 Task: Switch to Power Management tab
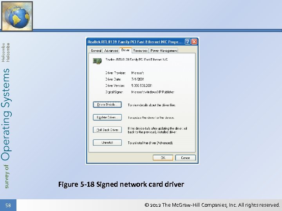pos(164,50)
